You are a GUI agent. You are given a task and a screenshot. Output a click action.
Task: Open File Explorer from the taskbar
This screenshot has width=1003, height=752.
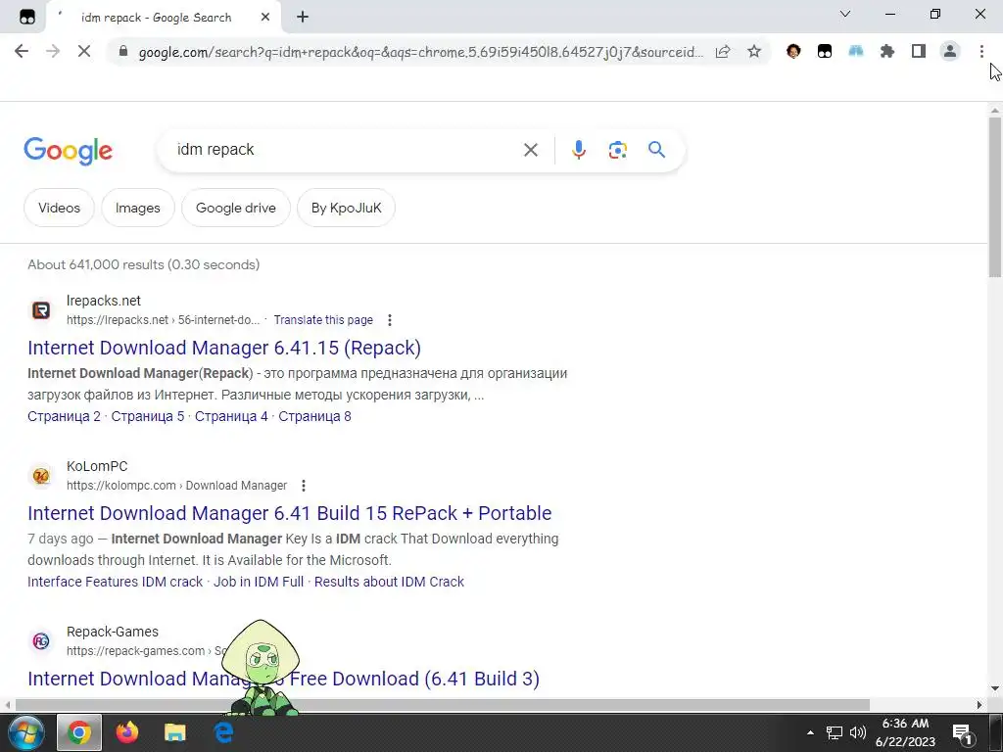(174, 732)
